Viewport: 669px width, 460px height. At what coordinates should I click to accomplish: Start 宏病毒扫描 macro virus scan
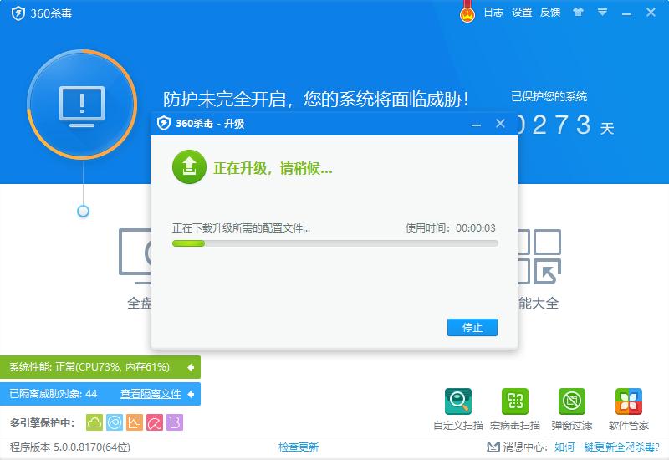point(515,409)
